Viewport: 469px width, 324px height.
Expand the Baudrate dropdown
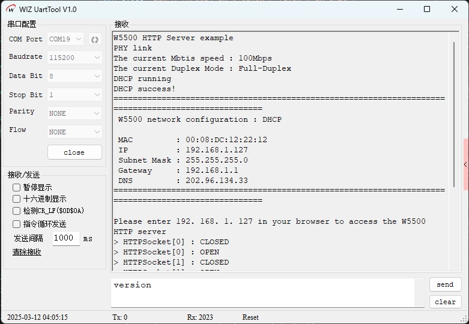pyautogui.click(x=74, y=58)
